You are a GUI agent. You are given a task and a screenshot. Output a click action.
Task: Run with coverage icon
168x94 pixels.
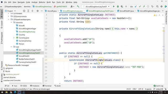click(x=122, y=7)
